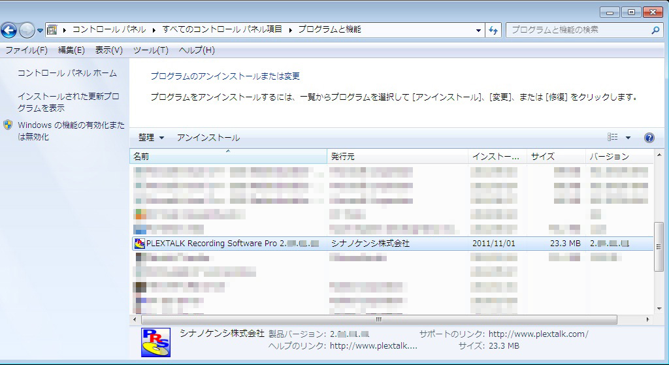The width and height of the screenshot is (669, 365).
Task: Sort list by バージョン column header
Action: (x=619, y=157)
